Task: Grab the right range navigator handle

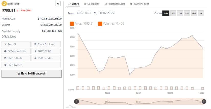Action: [204, 101]
